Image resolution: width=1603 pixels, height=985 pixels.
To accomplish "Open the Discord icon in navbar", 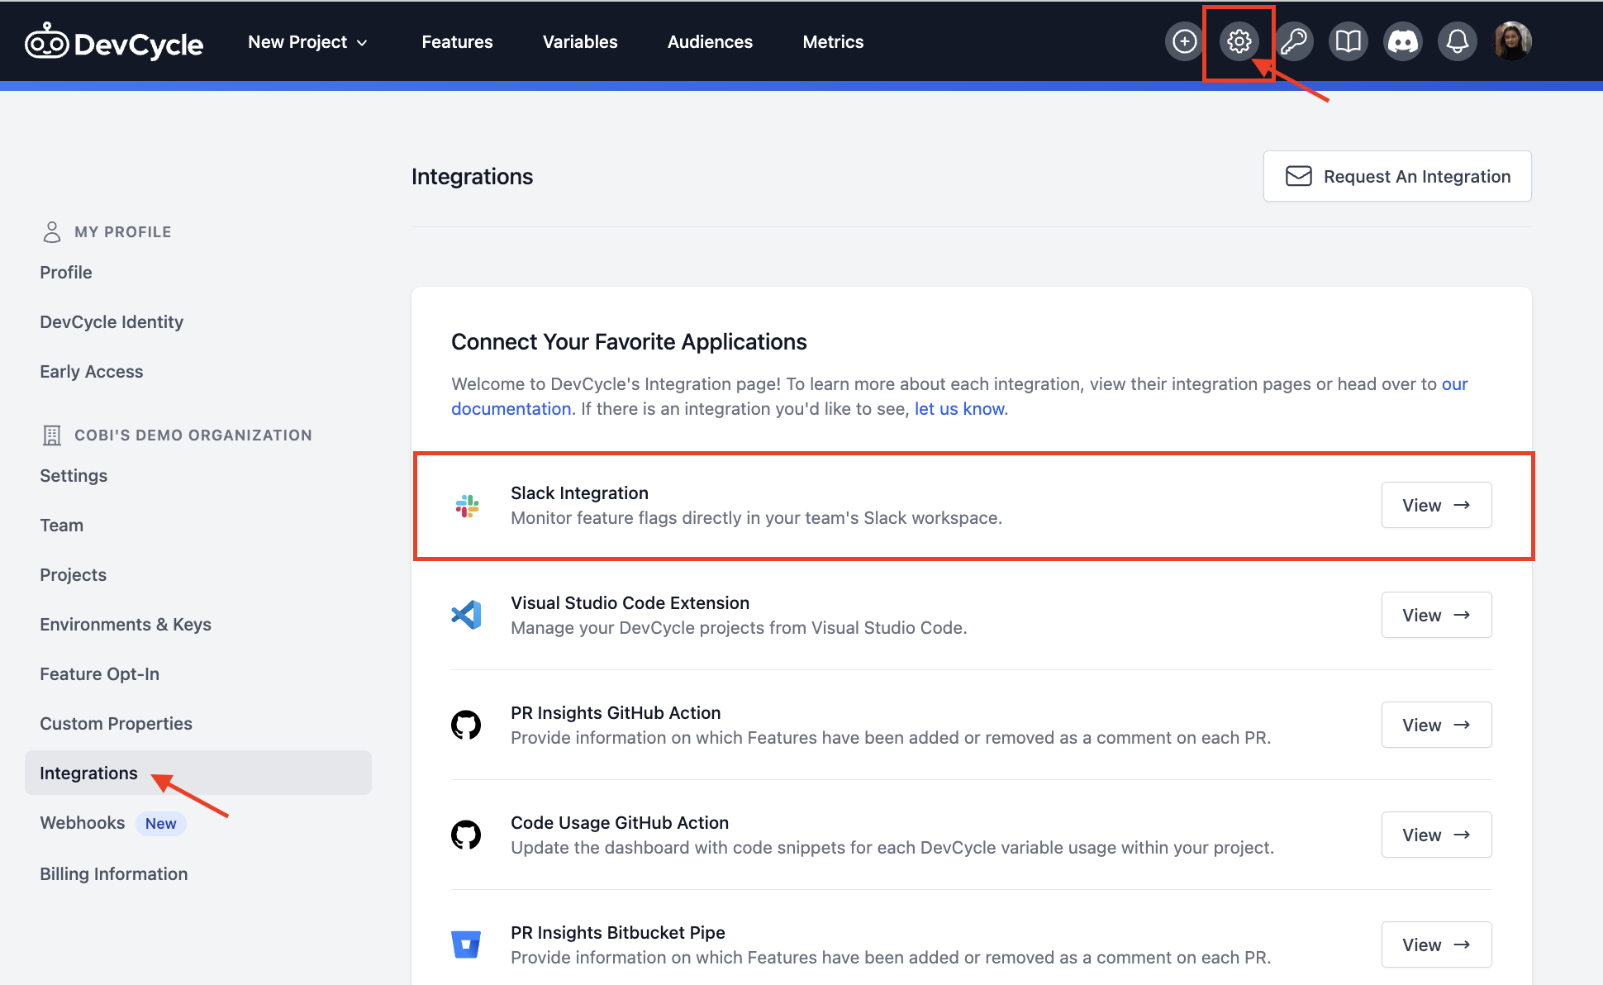I will [1403, 41].
